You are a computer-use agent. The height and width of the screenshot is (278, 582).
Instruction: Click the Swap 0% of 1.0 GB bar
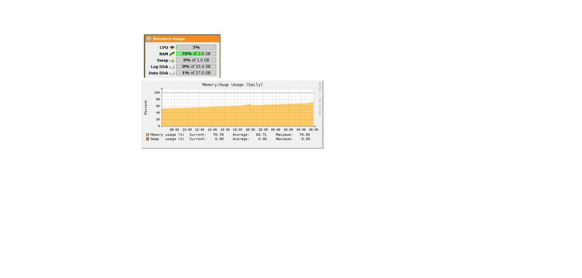pyautogui.click(x=196, y=60)
